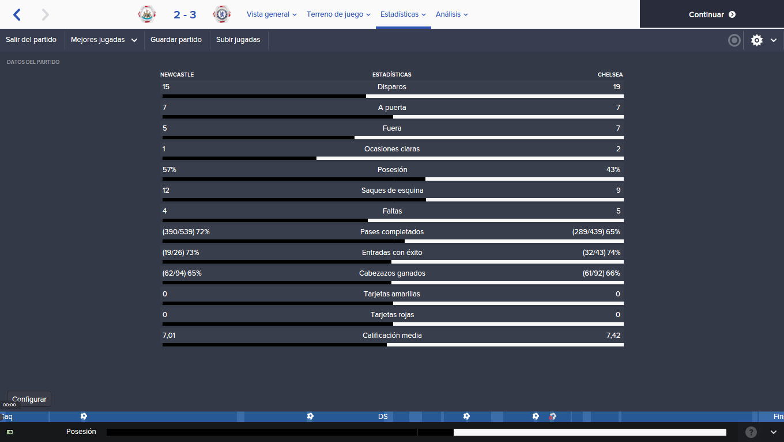Click the A puerta stat label
Image resolution: width=784 pixels, height=442 pixels.
(x=392, y=108)
